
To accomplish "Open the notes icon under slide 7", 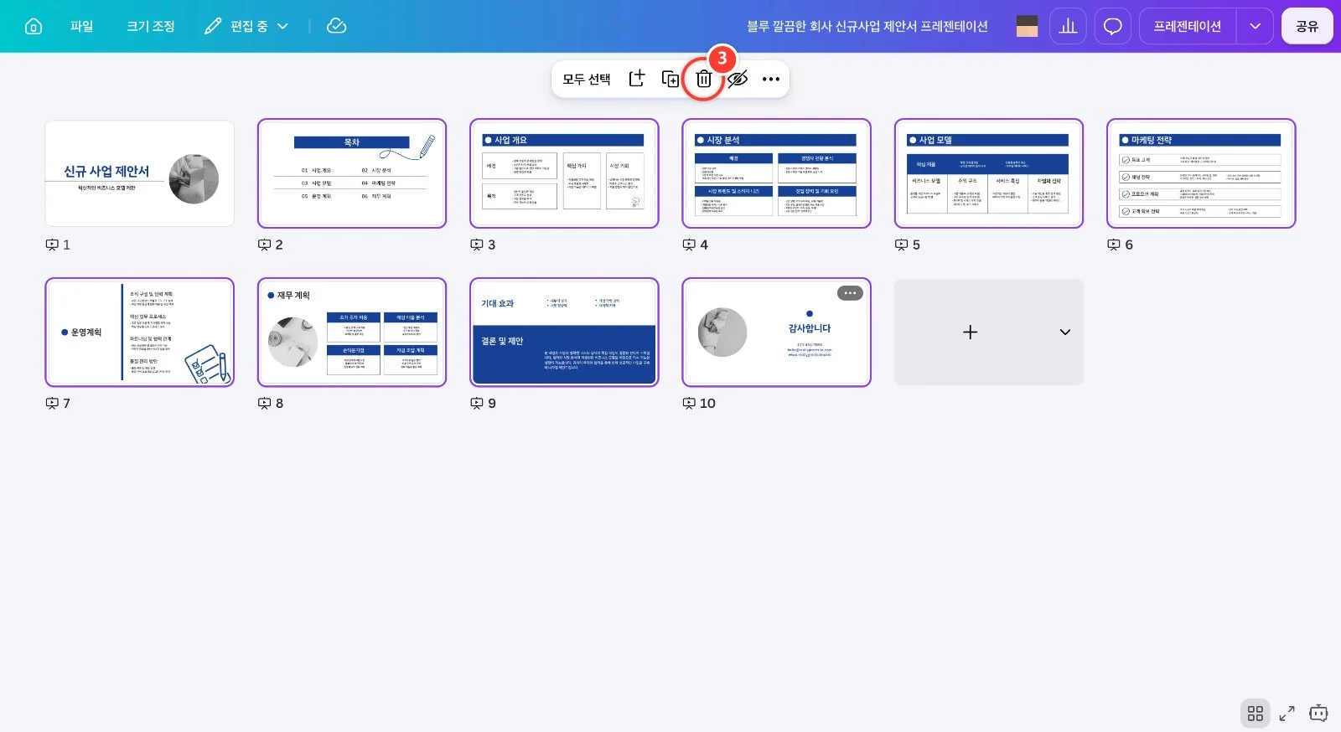I will 52,403.
